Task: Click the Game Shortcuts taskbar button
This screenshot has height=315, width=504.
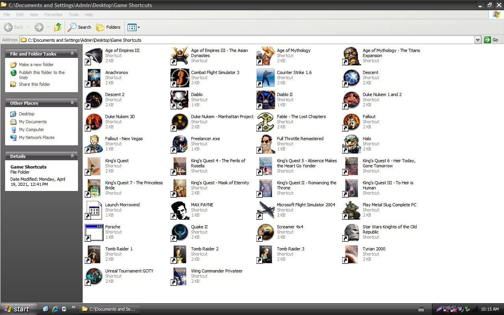Action: pyautogui.click(x=109, y=309)
